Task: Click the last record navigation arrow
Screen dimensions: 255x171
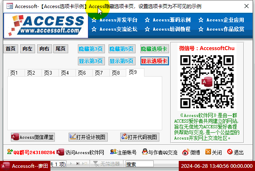Action: pyautogui.click(x=78, y=163)
